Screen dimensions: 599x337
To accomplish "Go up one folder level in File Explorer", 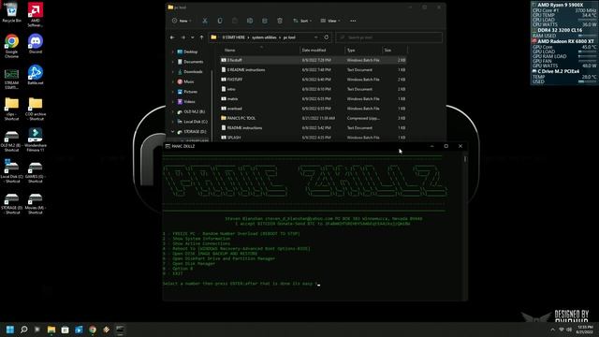I will (x=202, y=37).
